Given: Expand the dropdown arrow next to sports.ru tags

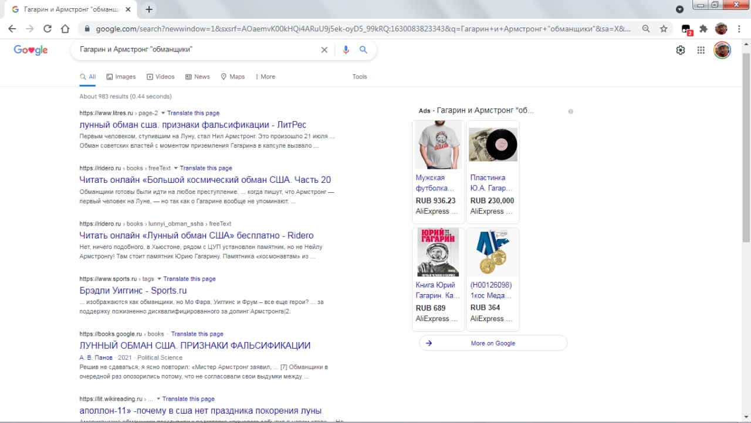Looking at the screenshot, I should [x=159, y=279].
